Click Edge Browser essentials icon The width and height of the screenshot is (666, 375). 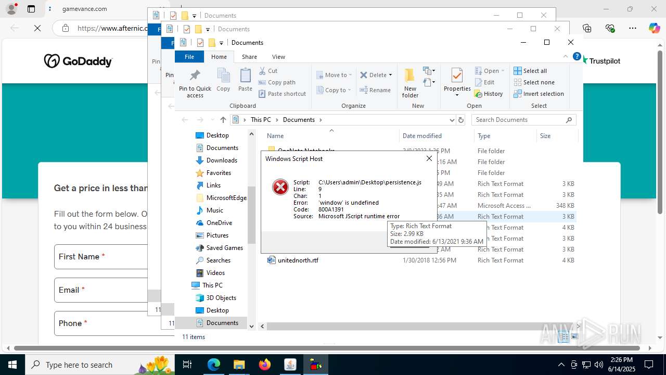tap(610, 28)
